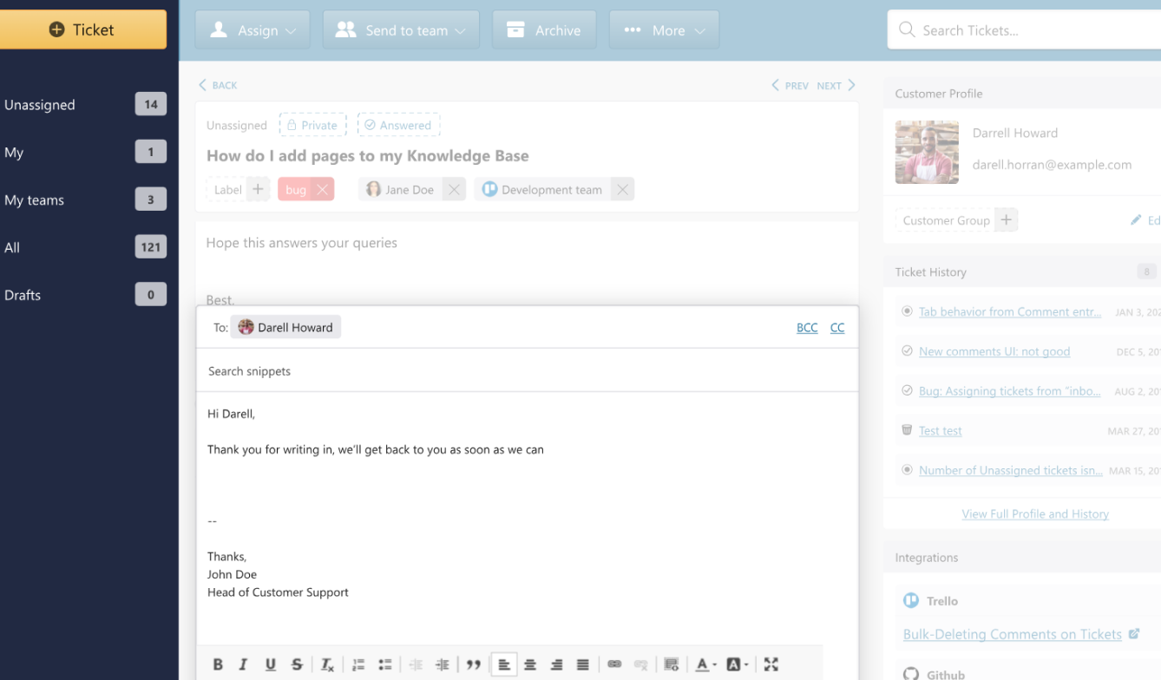This screenshot has height=680, width=1161.
Task: Click the darell.horran@example.com email
Action: (1052, 164)
